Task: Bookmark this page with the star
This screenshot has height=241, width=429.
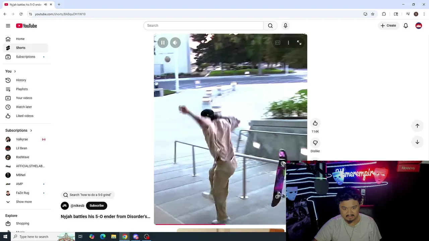Action: click(373, 14)
